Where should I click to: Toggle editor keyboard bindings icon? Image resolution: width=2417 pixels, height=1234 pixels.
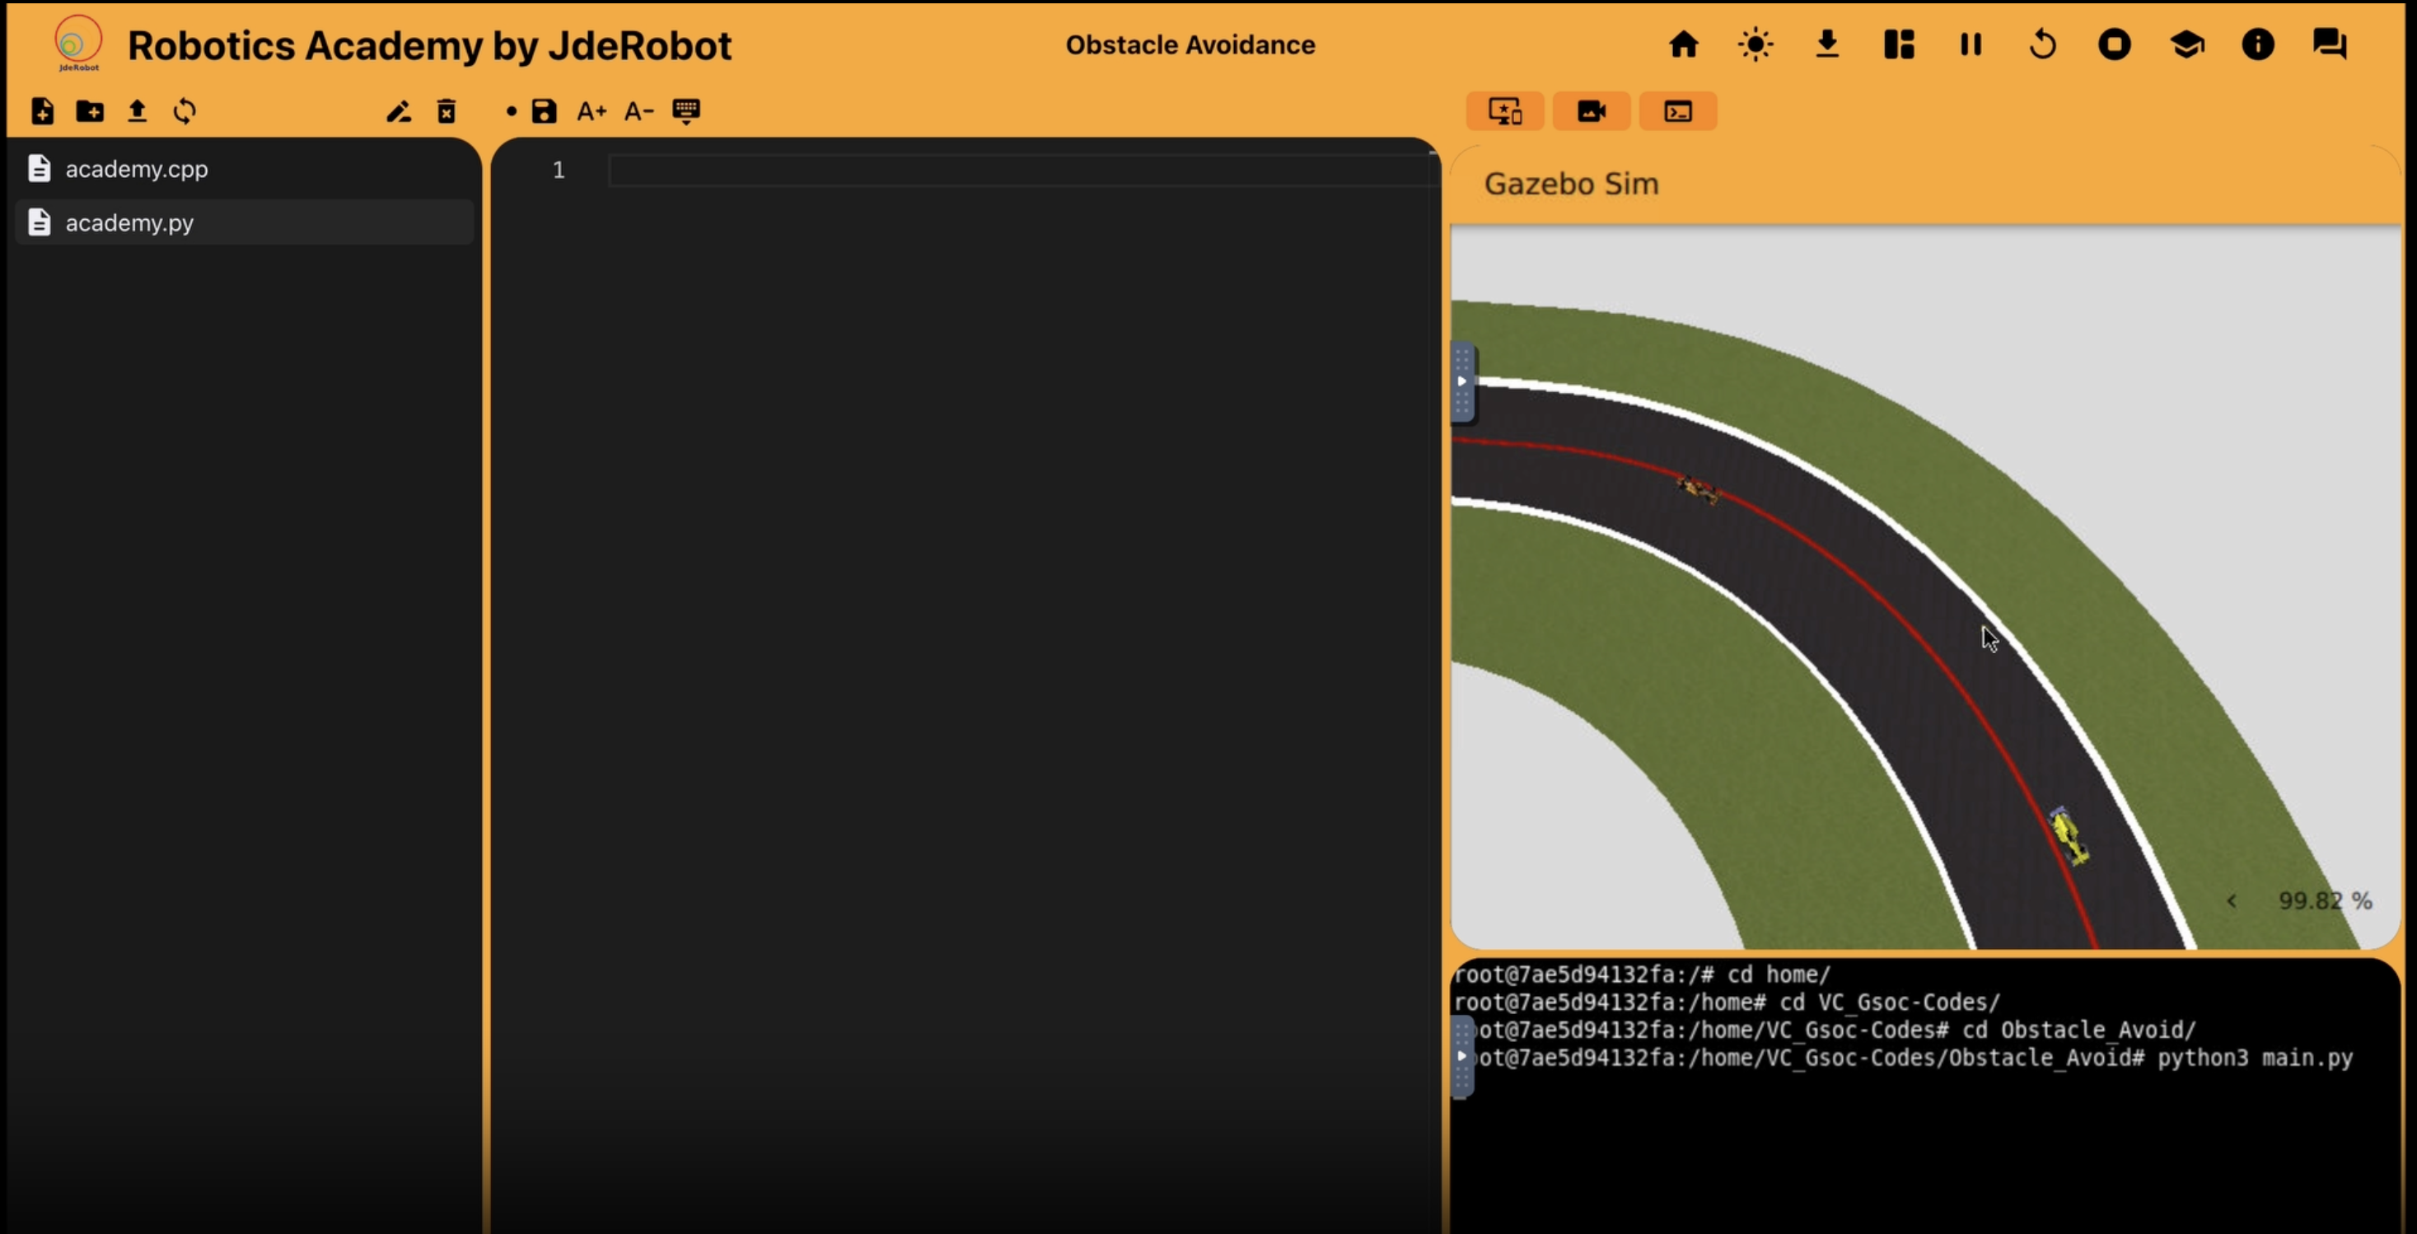point(686,110)
